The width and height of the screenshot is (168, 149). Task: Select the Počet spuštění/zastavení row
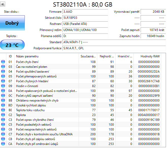click(x=80, y=72)
